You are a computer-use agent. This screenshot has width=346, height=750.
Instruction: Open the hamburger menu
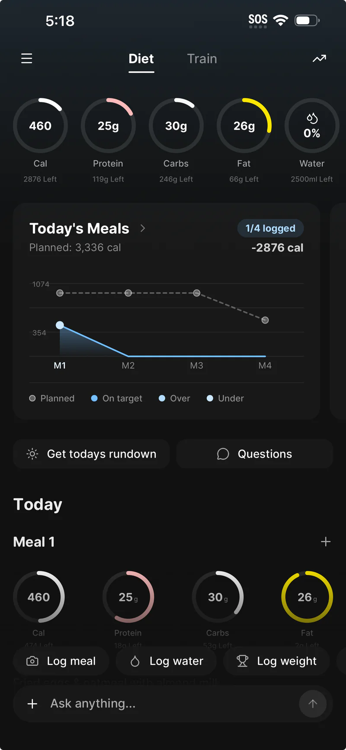[27, 58]
